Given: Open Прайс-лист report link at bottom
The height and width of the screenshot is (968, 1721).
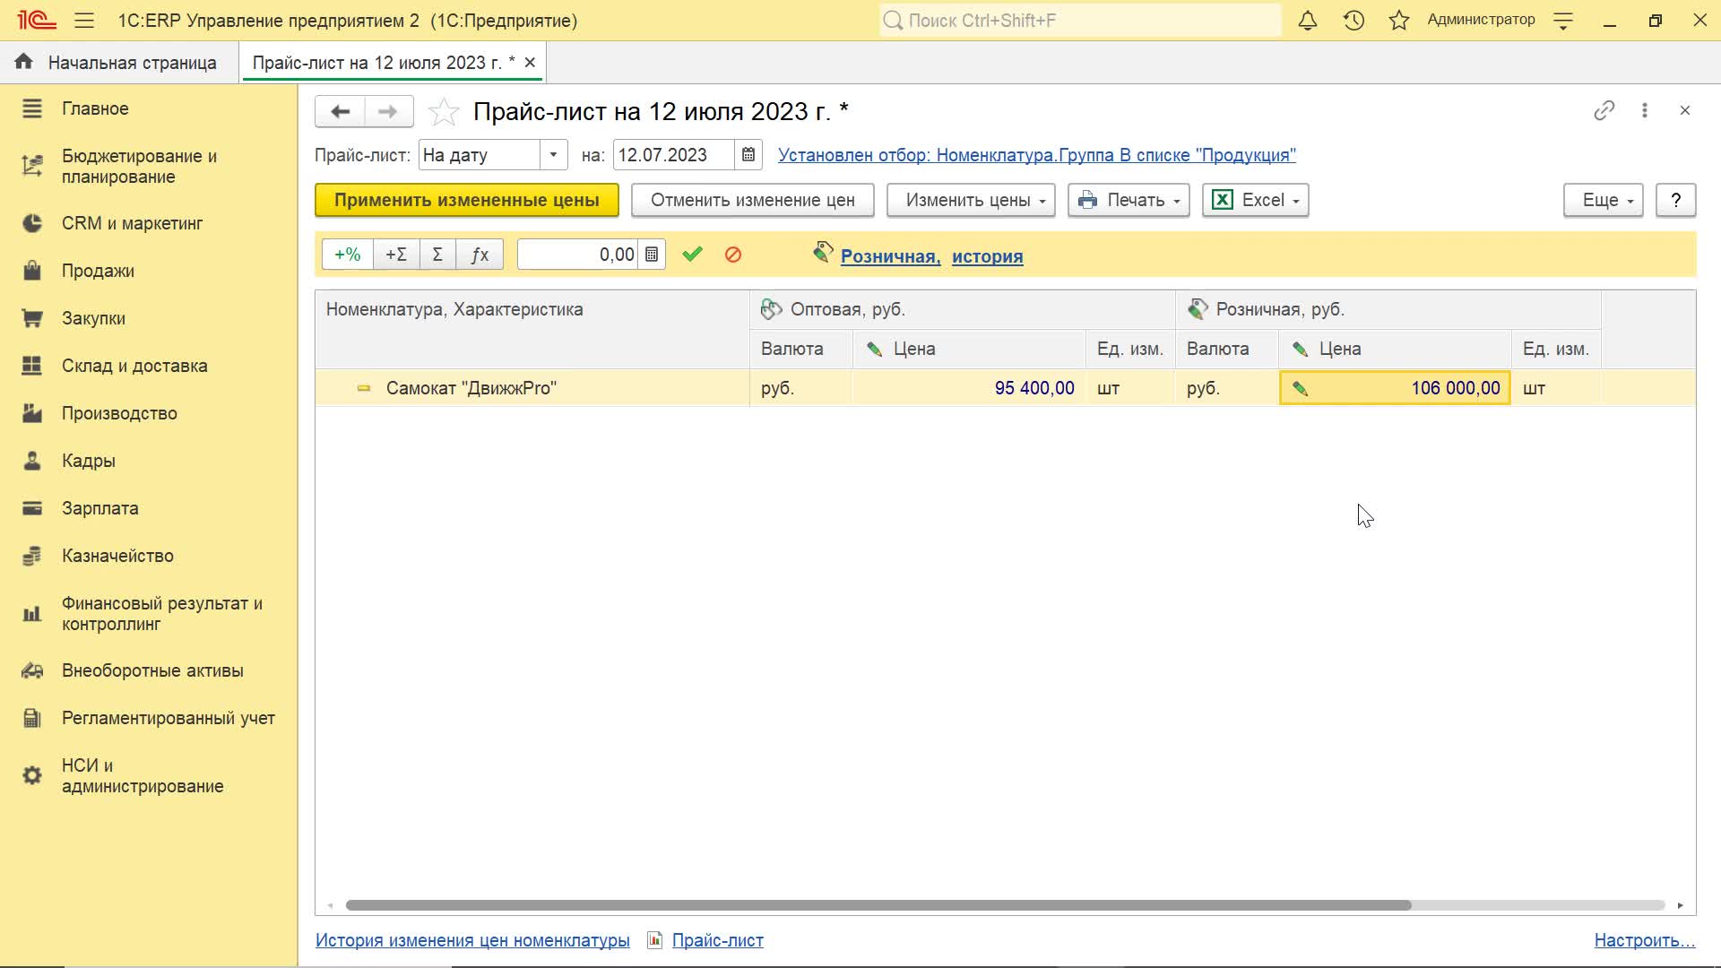Looking at the screenshot, I should 718,940.
